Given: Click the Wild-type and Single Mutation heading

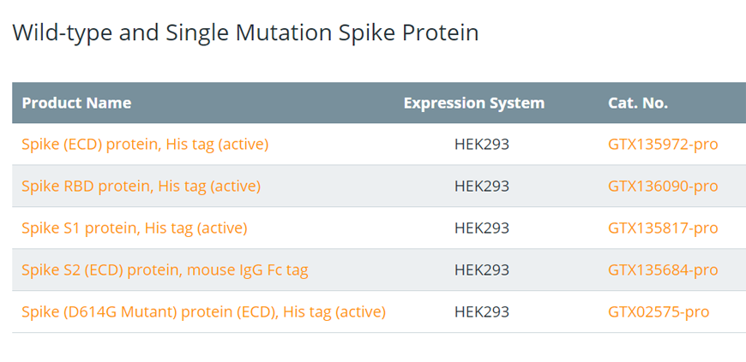Looking at the screenshot, I should click(245, 33).
